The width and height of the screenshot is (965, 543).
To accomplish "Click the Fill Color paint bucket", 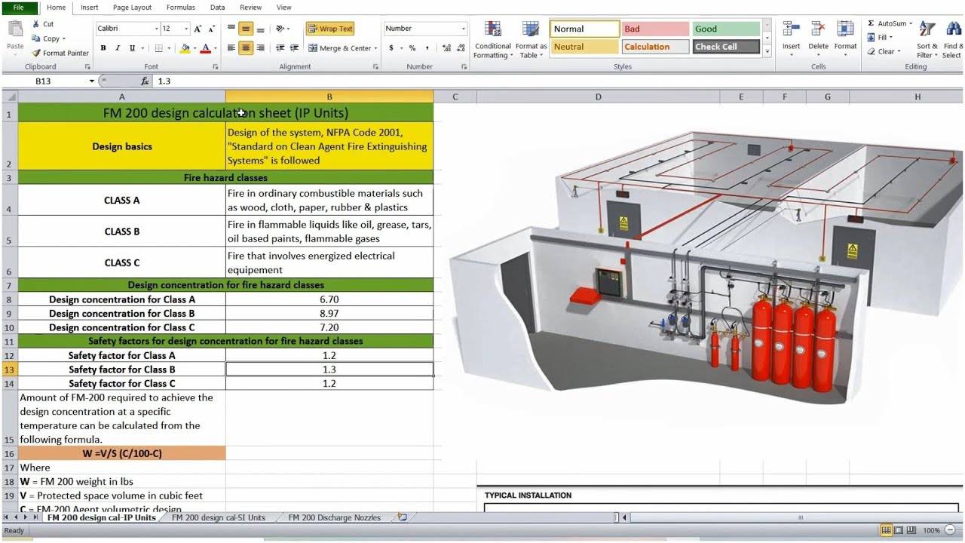I will [x=185, y=48].
